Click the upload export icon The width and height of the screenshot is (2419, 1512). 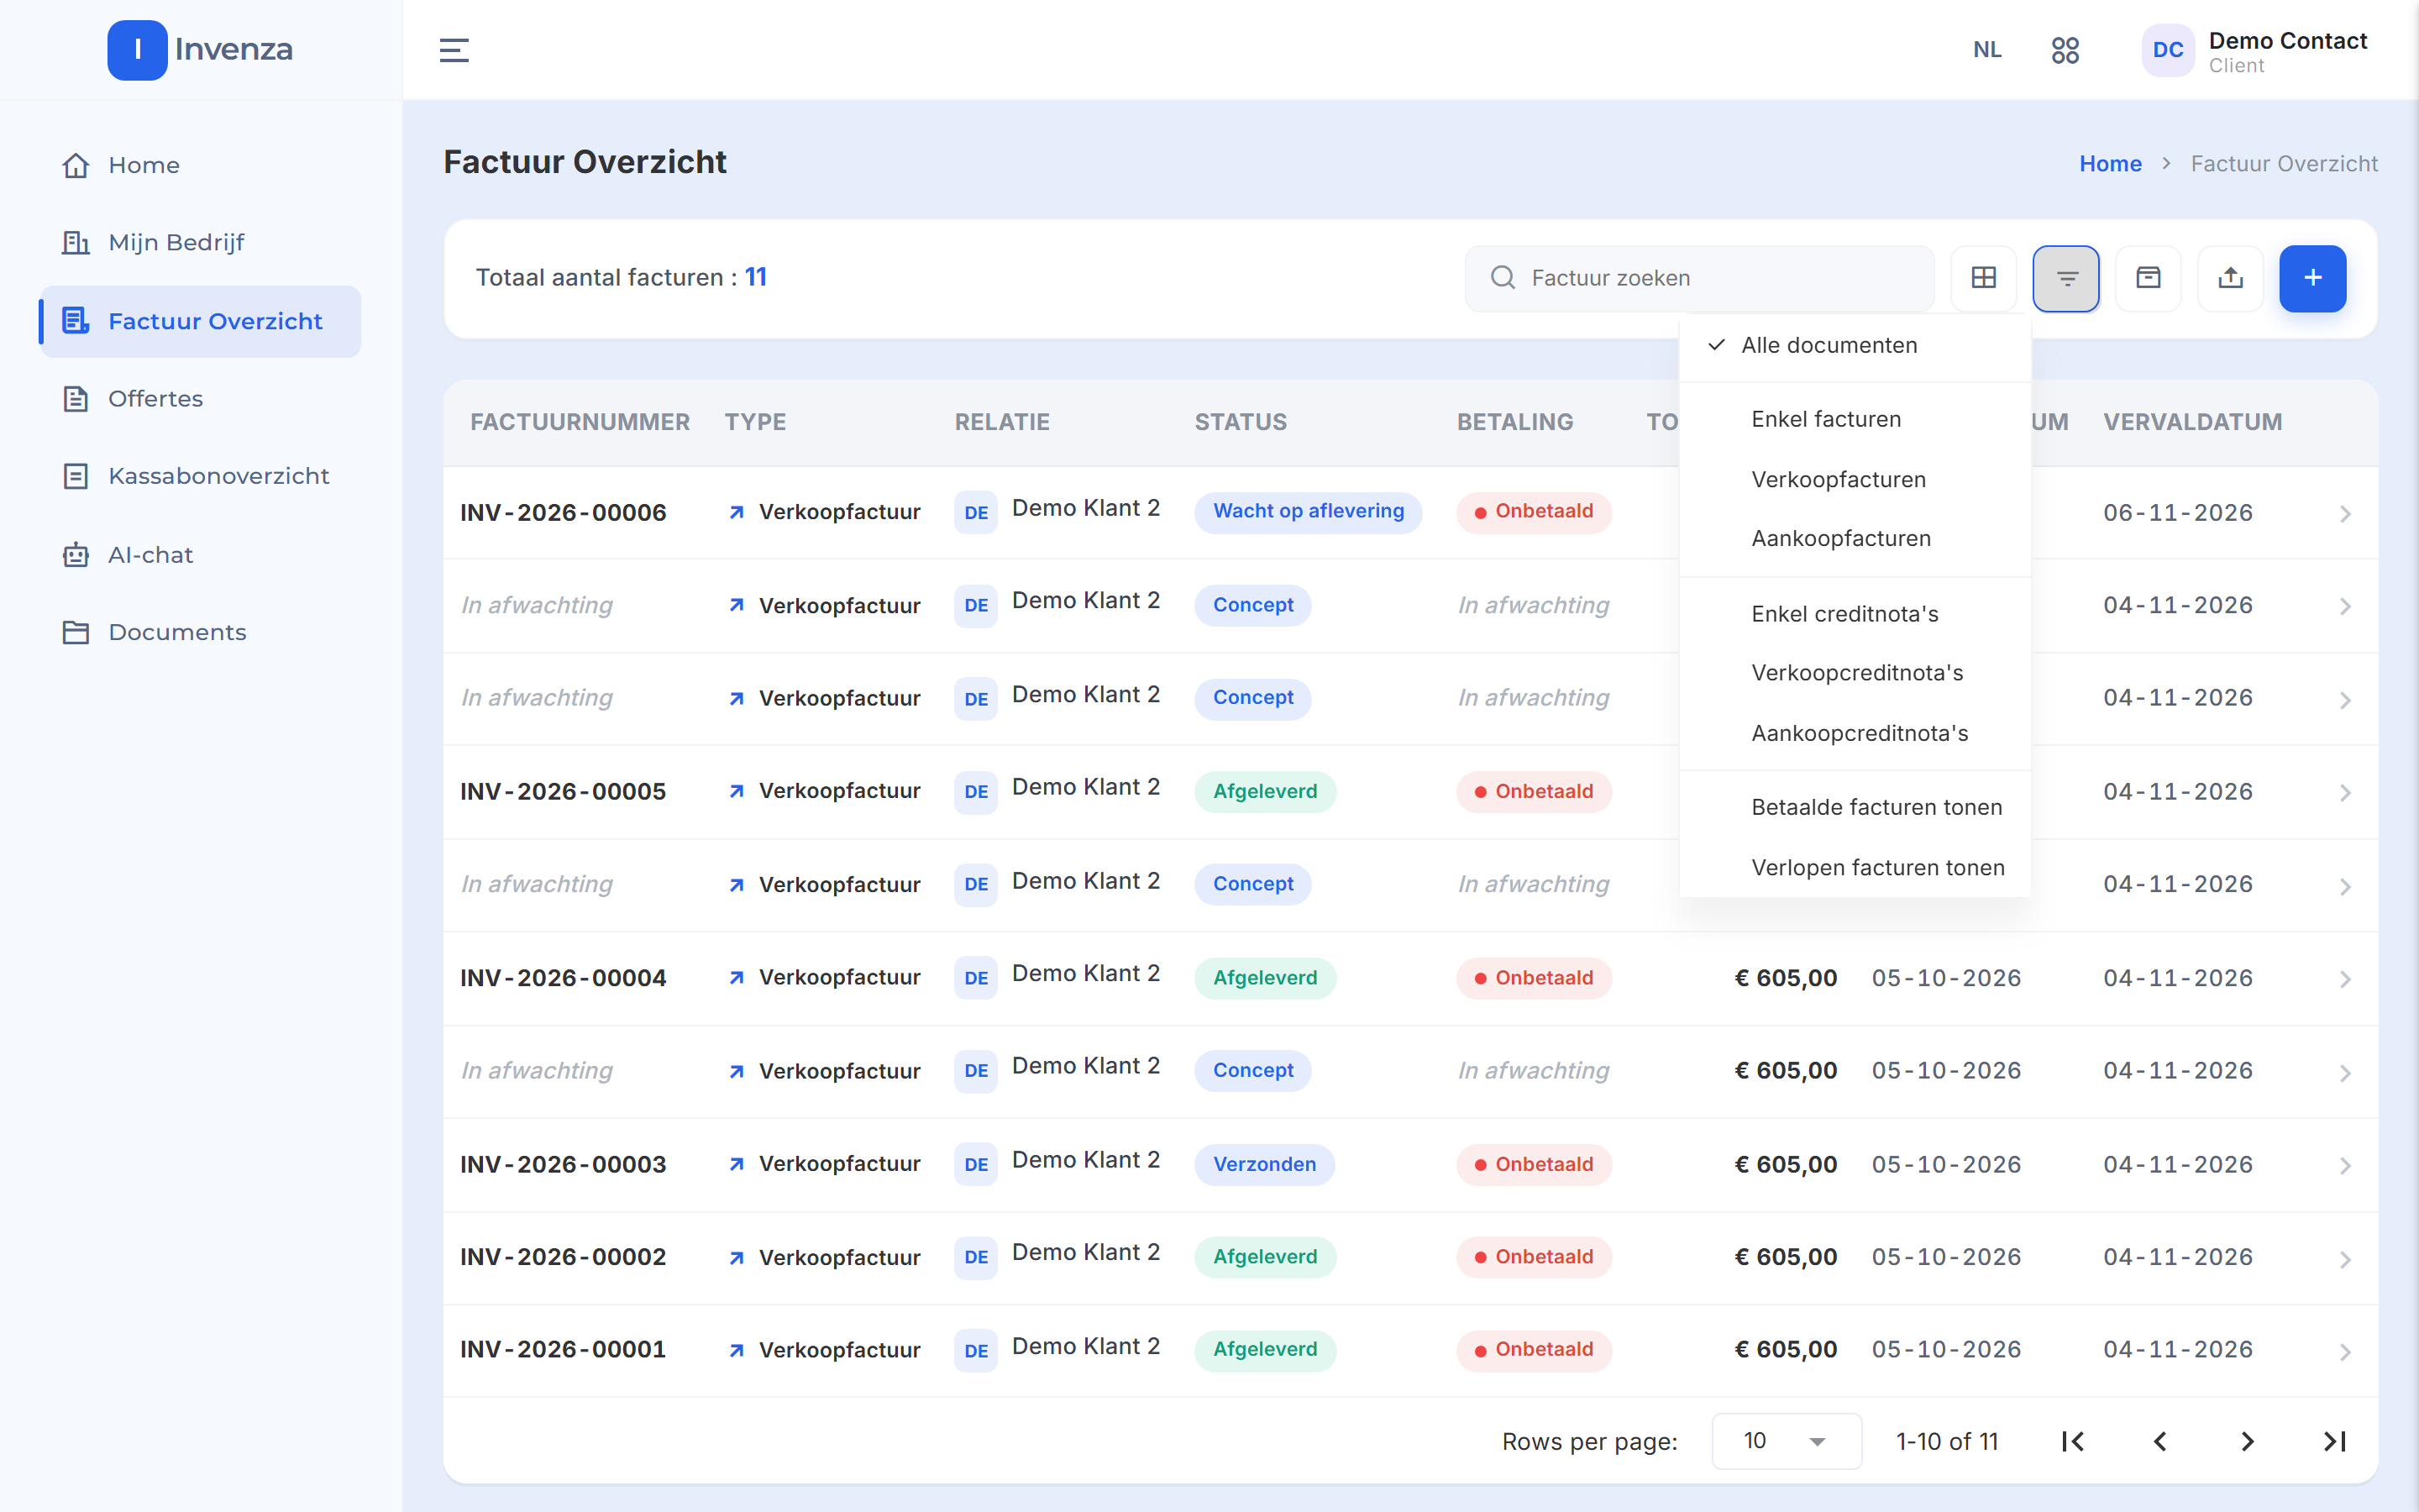2230,278
